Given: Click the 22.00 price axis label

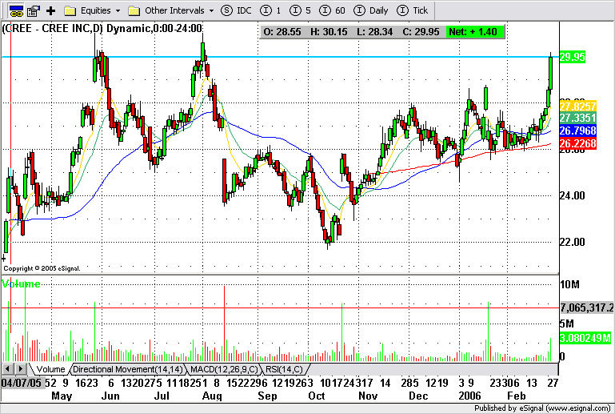Looking at the screenshot, I should 573,242.
